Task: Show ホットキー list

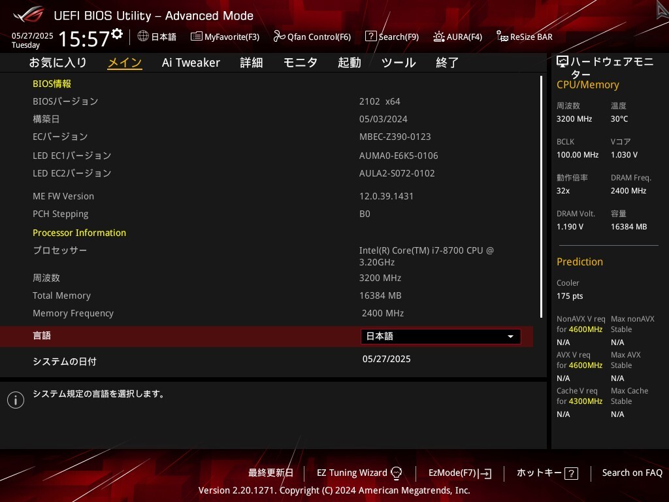Action: tap(547, 473)
